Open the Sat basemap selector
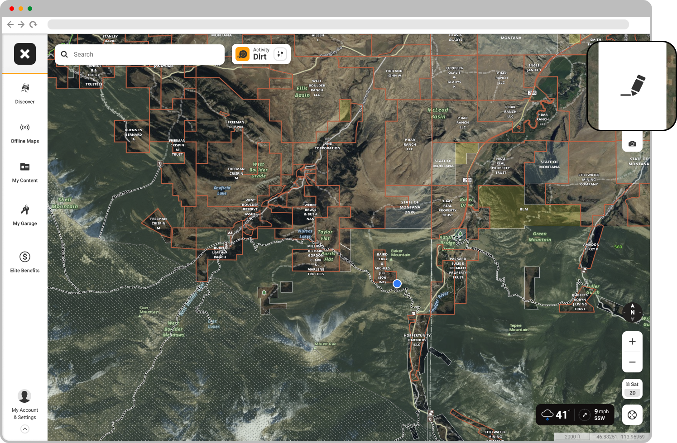The image size is (677, 443). pos(632,384)
